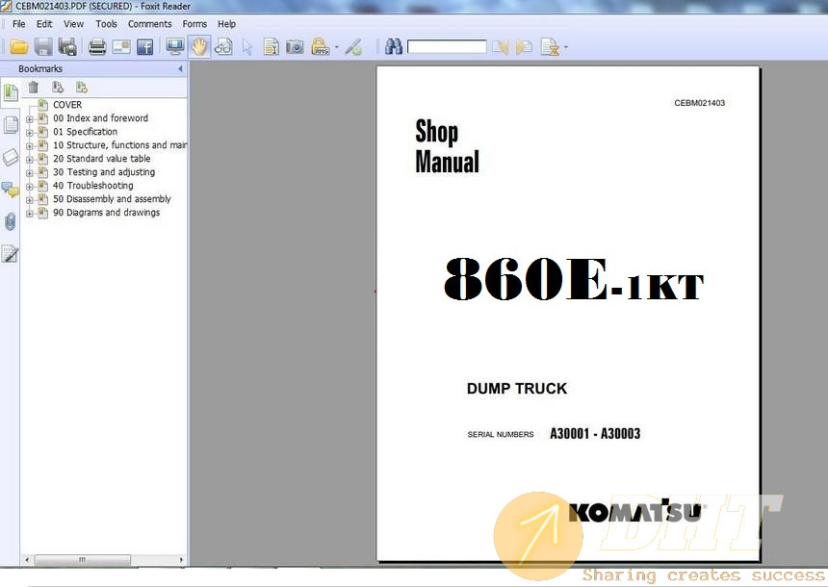Viewport: 828px width, 587px height.
Task: Click the Bookmarks panel sidebar icon
Action: coord(10,93)
